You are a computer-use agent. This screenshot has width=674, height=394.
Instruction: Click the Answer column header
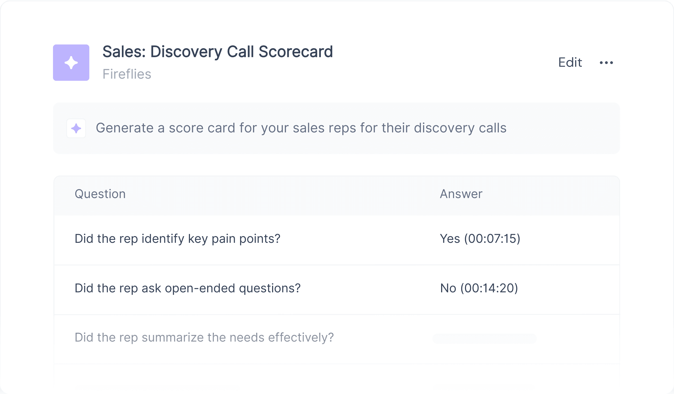pos(461,194)
